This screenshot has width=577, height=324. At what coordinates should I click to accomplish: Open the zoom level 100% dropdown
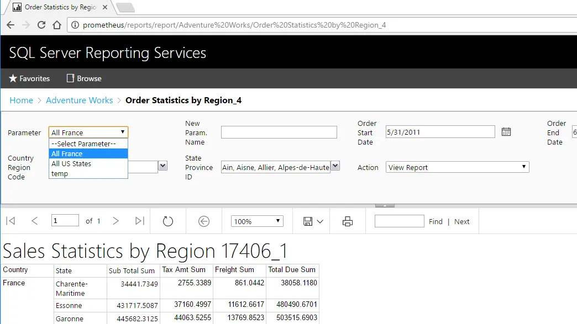point(257,221)
